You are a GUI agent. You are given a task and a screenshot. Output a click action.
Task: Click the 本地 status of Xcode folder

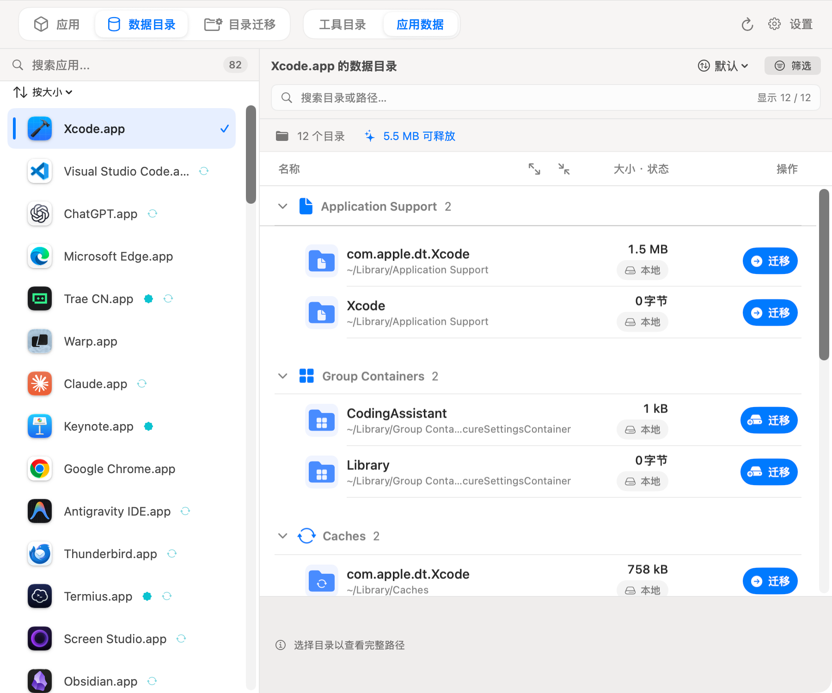[x=642, y=322]
